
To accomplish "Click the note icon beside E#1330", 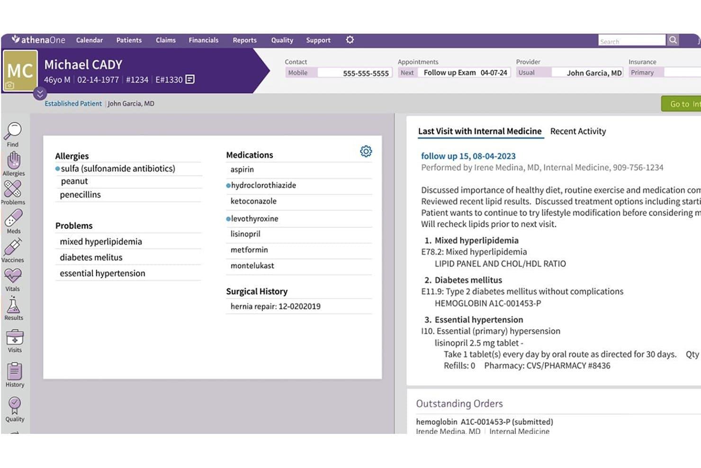I will [190, 79].
